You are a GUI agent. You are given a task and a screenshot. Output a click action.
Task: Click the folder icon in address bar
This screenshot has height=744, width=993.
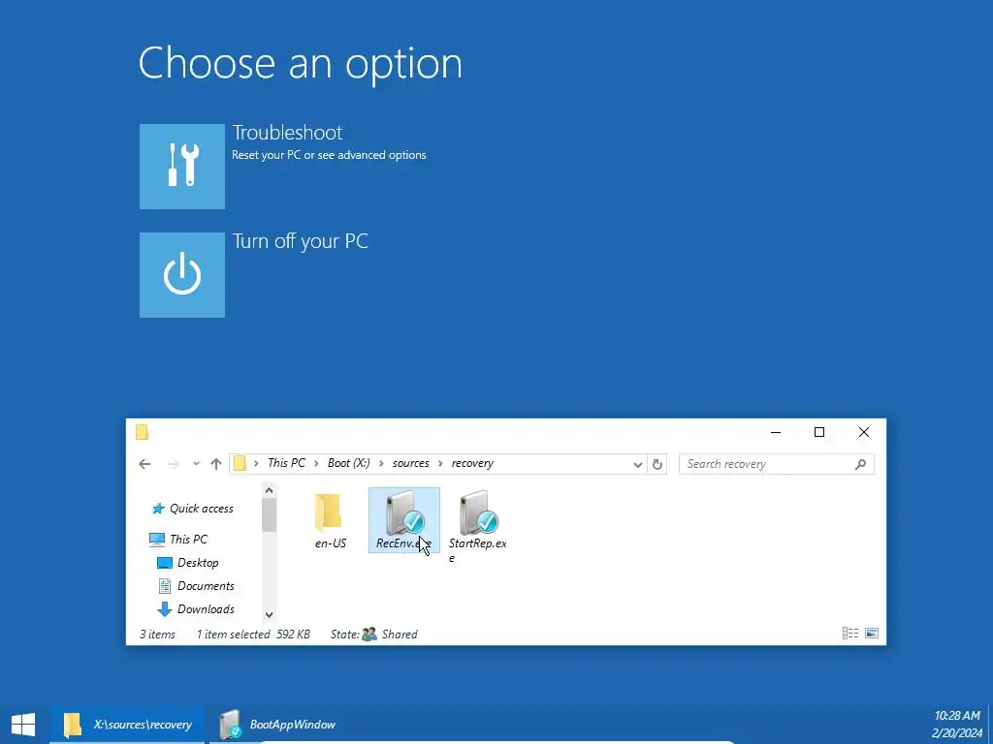[240, 463]
